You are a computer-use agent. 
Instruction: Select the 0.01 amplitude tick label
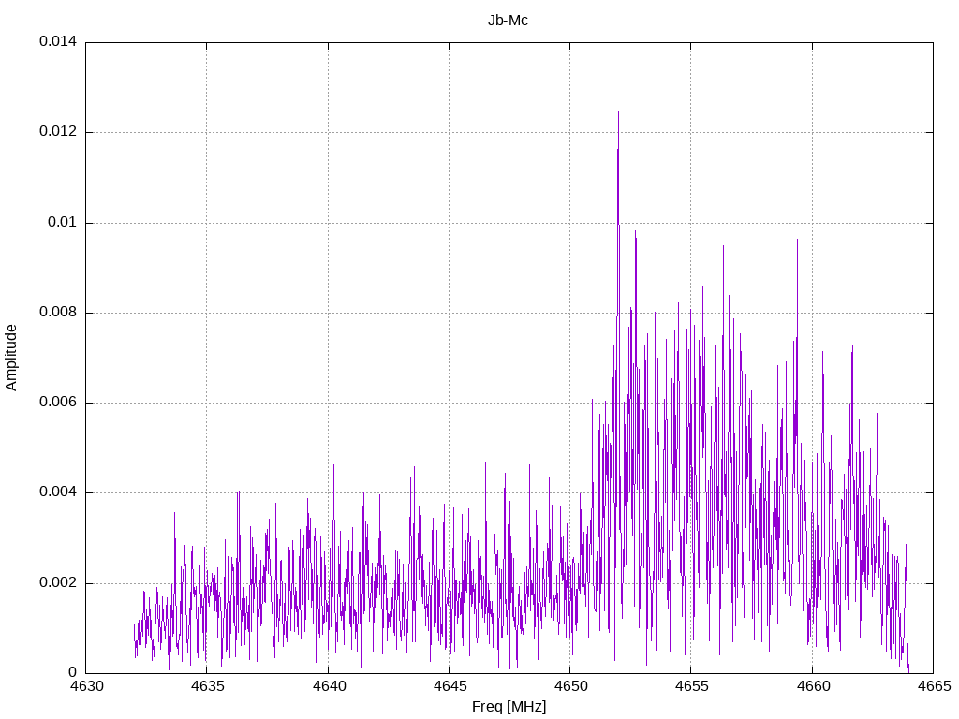[x=62, y=223]
